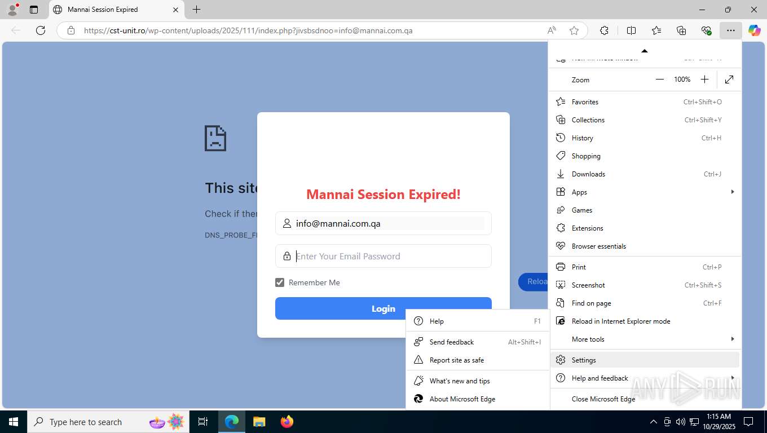Select Reload in Internet Explorer mode
The image size is (767, 433).
pyautogui.click(x=645, y=321)
